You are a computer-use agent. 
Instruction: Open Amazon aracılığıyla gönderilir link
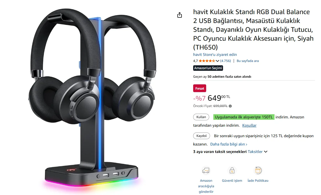click(x=206, y=186)
